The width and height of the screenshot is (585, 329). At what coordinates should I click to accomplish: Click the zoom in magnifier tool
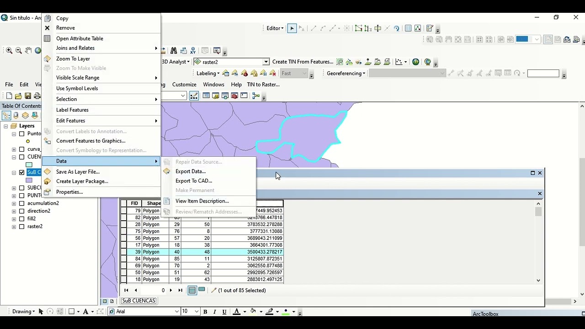click(x=9, y=51)
